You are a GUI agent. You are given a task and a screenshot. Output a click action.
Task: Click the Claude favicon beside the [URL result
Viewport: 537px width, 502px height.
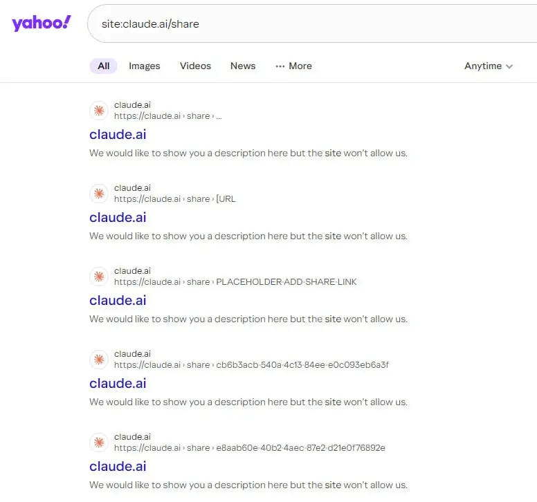(99, 194)
